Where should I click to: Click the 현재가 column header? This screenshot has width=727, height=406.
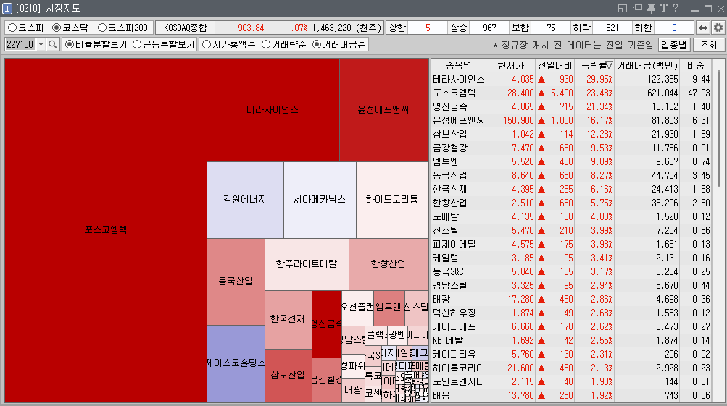(510, 66)
